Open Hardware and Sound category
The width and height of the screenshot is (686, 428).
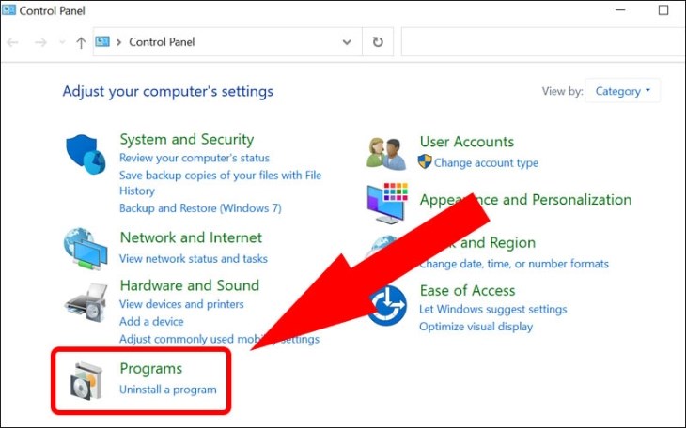tap(190, 285)
